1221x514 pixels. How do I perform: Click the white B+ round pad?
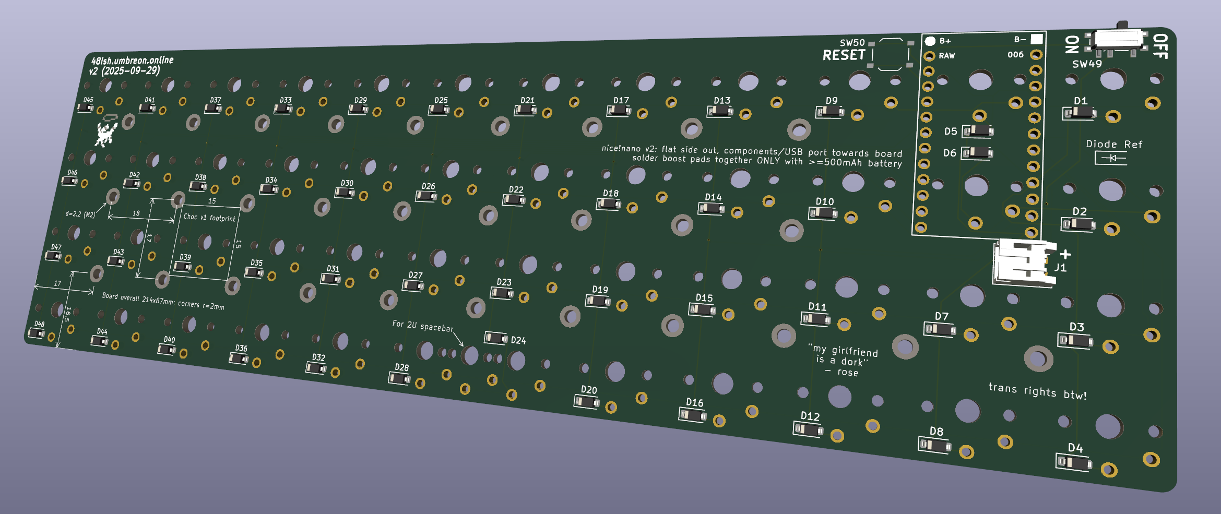tap(930, 41)
